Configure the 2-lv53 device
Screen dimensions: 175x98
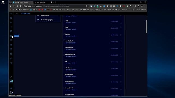[114, 28]
